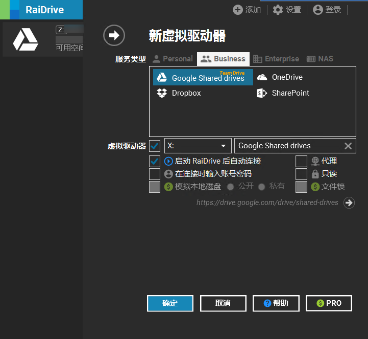Select the 公开 radio button
The height and width of the screenshot is (339, 368).
click(231, 187)
